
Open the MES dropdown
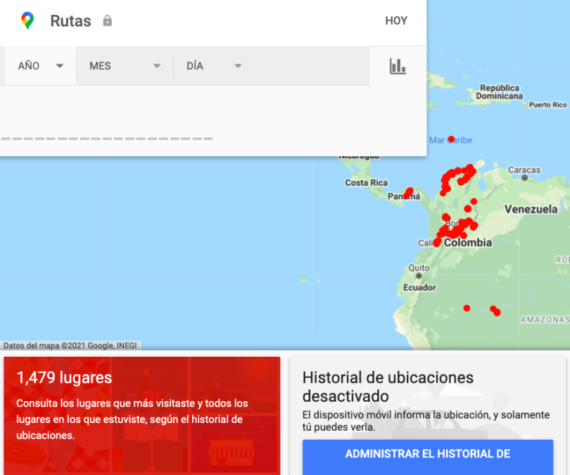[125, 65]
